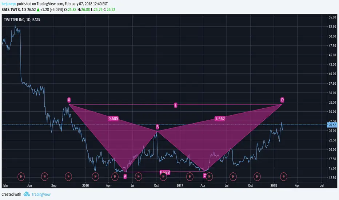Click the high value H:26.88
Image resolution: width=339 pixels, height=200 pixels.
pyautogui.click(x=83, y=10)
